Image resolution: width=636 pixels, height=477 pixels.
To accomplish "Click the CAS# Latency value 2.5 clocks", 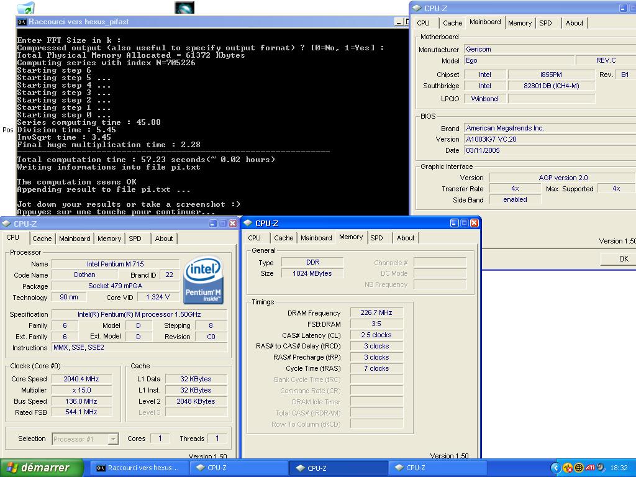I will pyautogui.click(x=376, y=335).
